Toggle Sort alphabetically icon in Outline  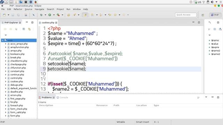220,29
